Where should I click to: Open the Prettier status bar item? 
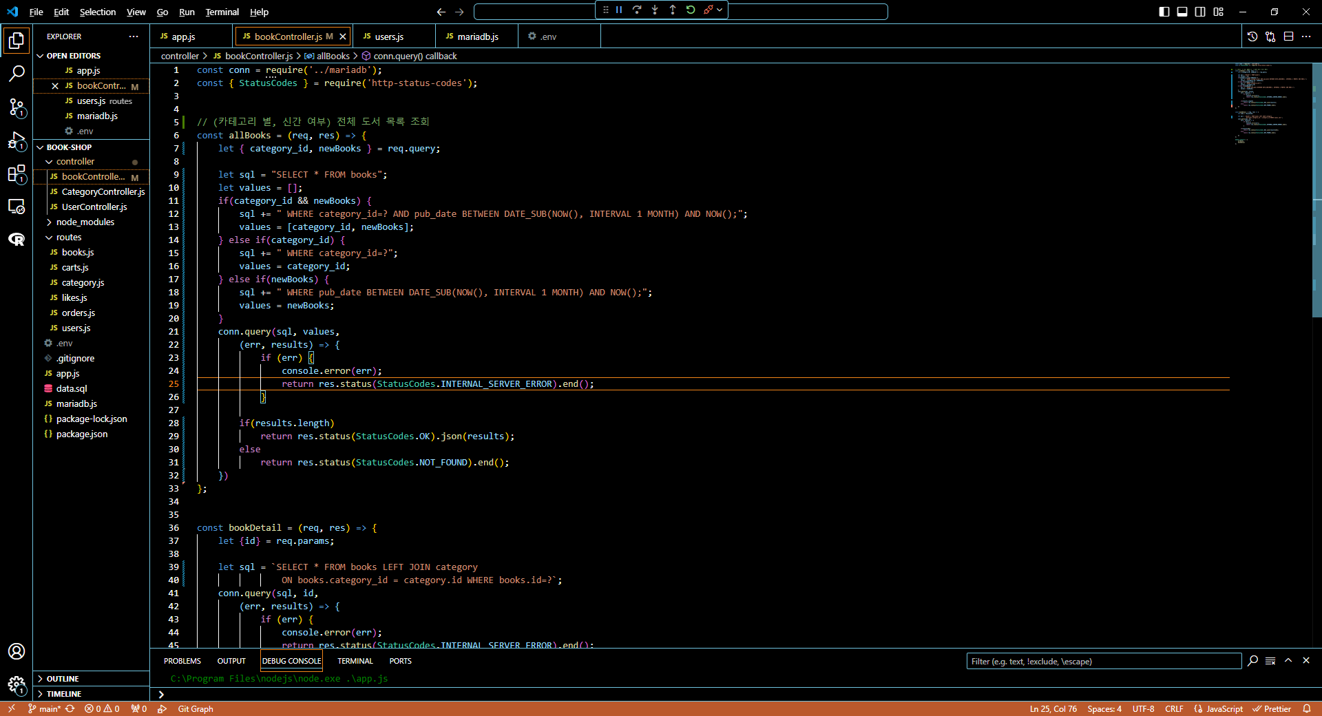pyautogui.click(x=1272, y=709)
